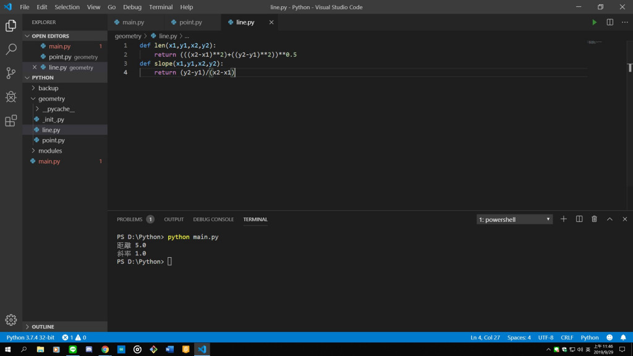
Task: Open File Explorer from the taskbar
Action: click(x=40, y=350)
